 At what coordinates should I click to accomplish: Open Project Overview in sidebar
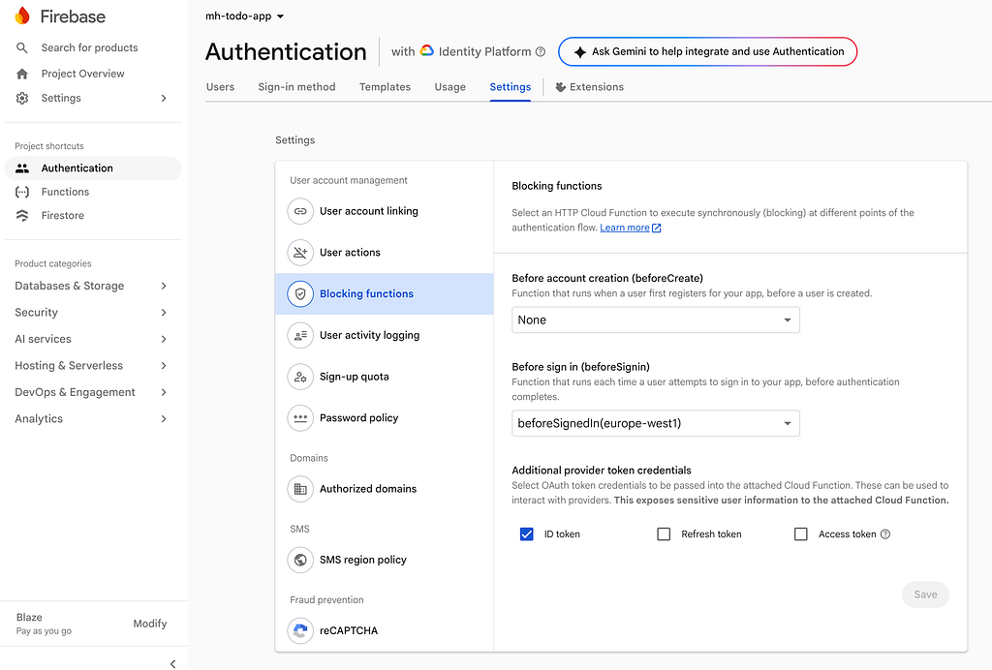(x=83, y=74)
